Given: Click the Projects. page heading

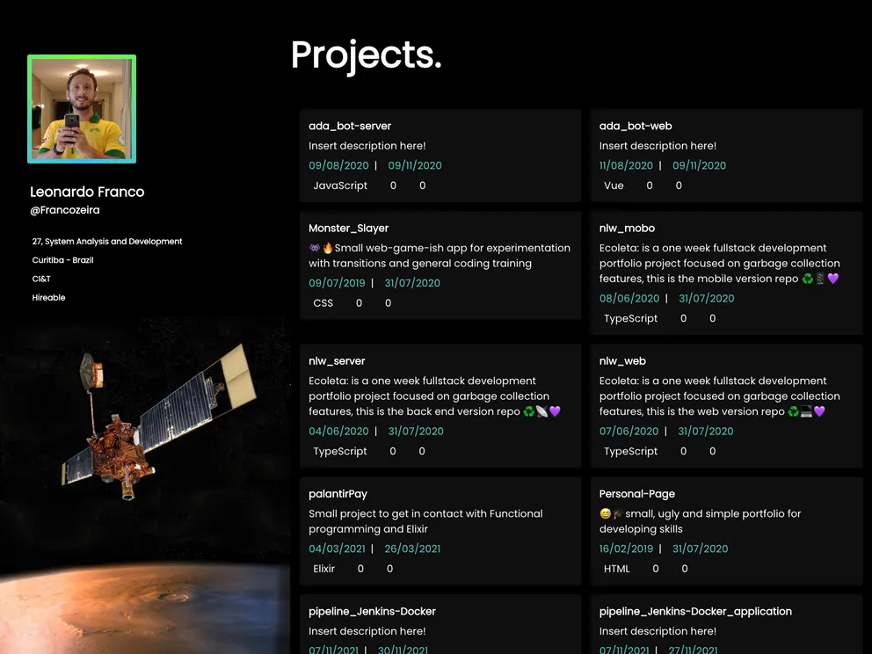Looking at the screenshot, I should click(366, 55).
